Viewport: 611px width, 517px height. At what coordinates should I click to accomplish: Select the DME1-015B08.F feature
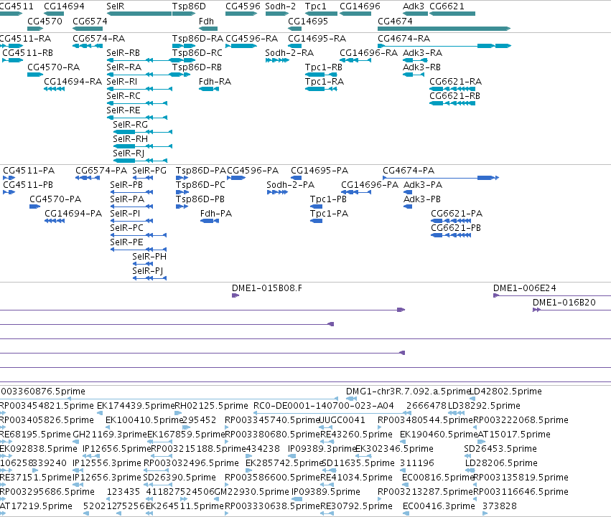[x=235, y=295]
